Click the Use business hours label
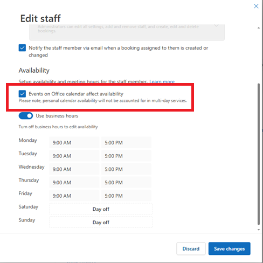This screenshot has width=263, height=263. (x=57, y=116)
